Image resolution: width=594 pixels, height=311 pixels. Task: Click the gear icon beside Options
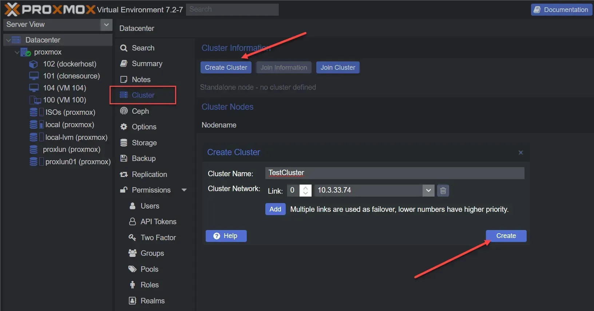pos(124,127)
